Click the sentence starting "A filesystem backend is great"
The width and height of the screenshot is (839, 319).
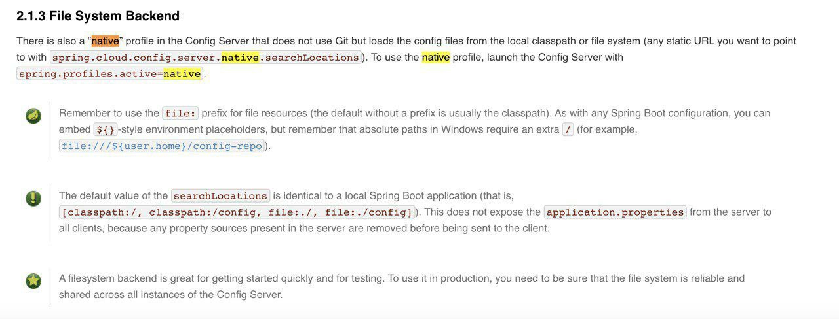pyautogui.click(x=222, y=278)
